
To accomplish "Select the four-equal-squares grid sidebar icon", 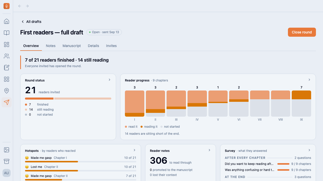I will pyautogui.click(x=7, y=79).
